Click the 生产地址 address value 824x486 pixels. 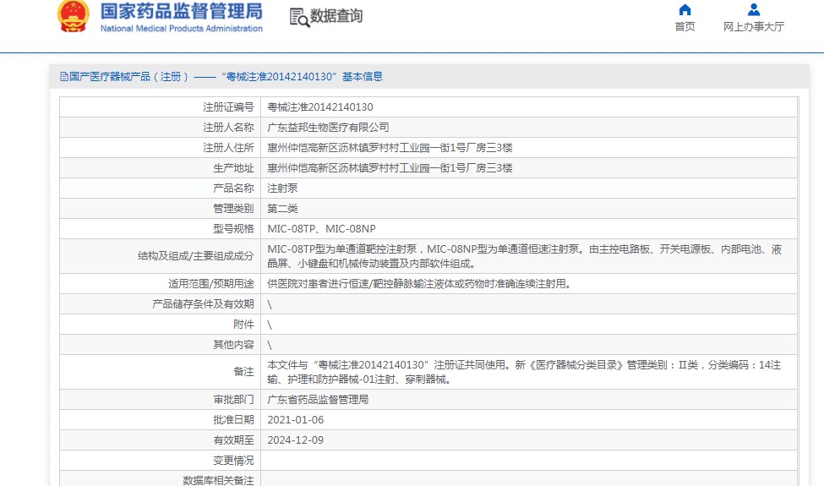(390, 168)
